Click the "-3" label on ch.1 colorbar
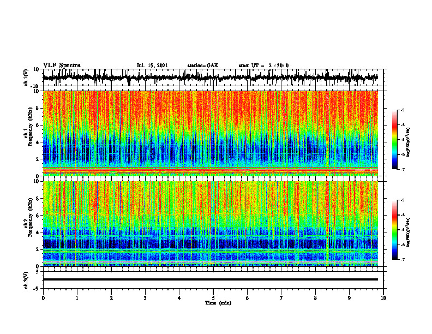432x334 pixels. click(402, 110)
